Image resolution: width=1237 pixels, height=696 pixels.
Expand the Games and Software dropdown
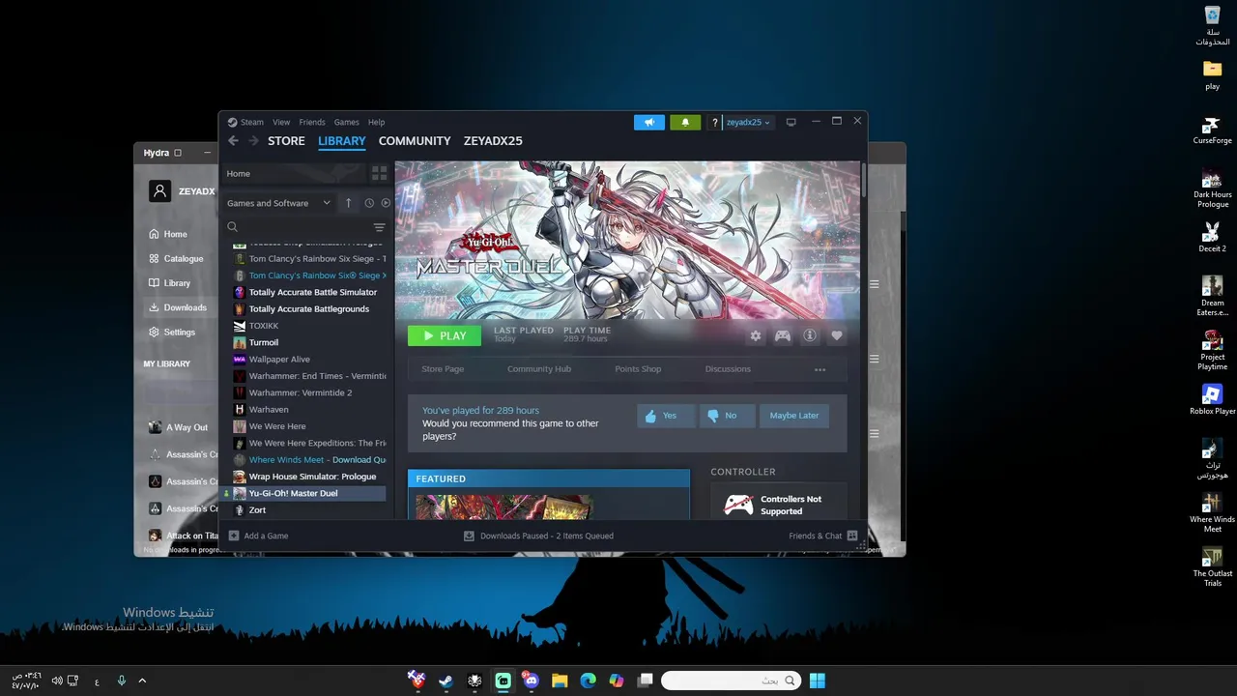pos(278,203)
